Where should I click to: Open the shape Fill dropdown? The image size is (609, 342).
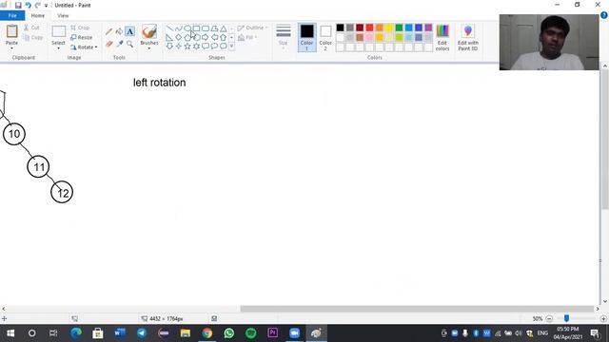coord(247,38)
